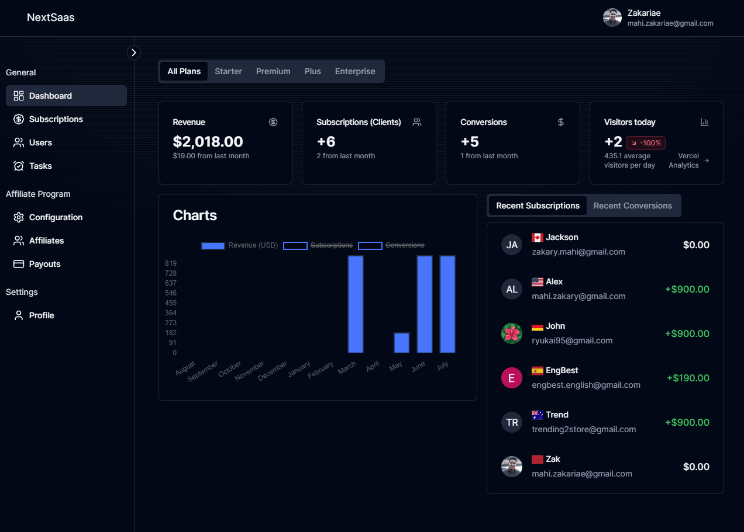Image resolution: width=744 pixels, height=532 pixels.
Task: Open the Dashboard grid icon in sidebar
Action: click(19, 96)
